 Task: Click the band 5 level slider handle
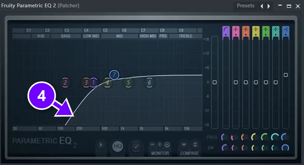tap(266, 82)
